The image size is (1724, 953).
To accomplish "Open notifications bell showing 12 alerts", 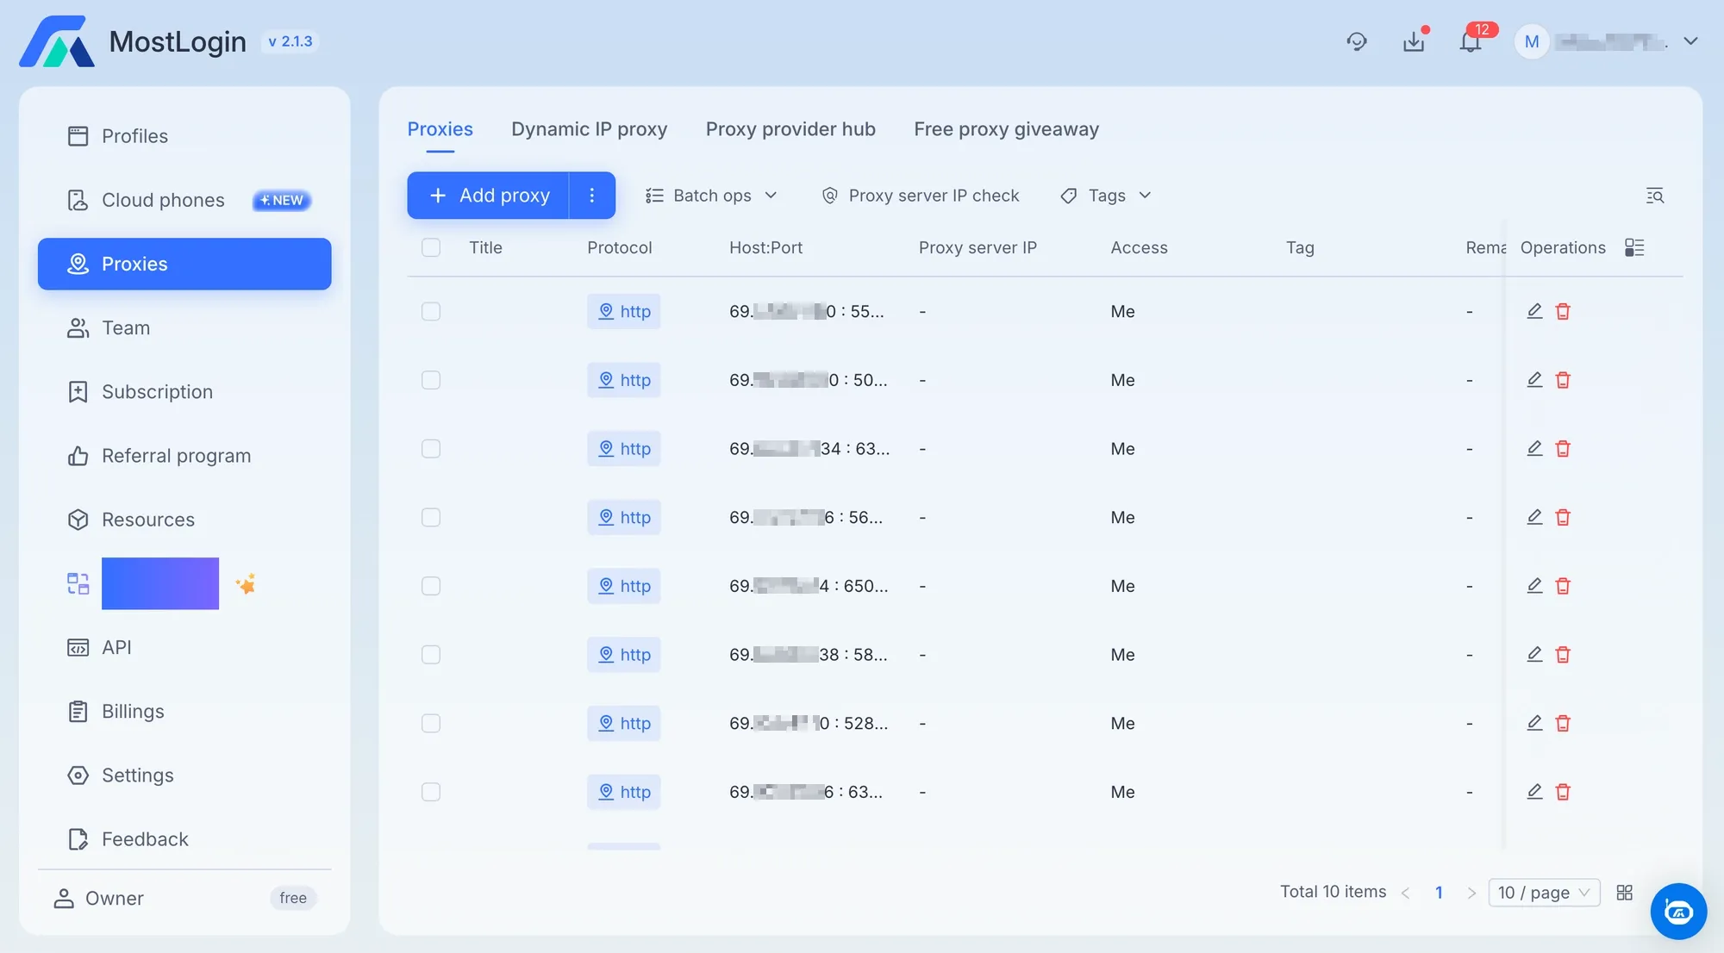I will tap(1469, 40).
